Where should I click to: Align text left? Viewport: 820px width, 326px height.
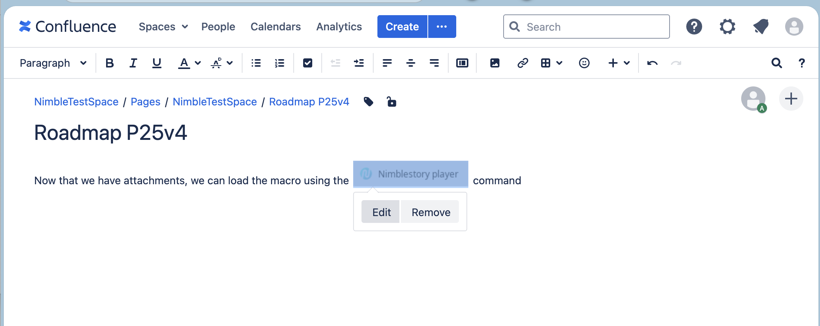[387, 63]
